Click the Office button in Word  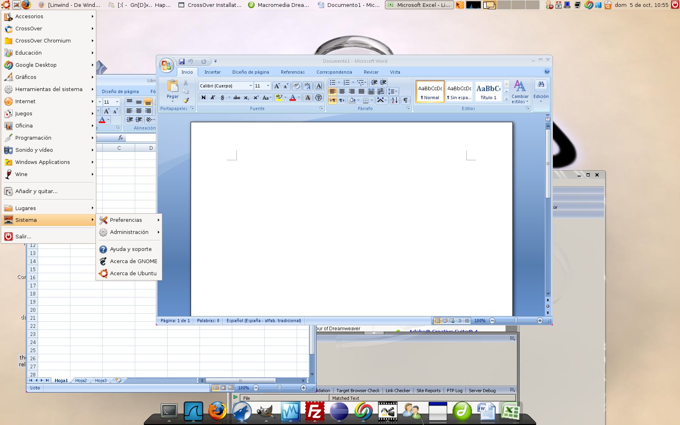pyautogui.click(x=166, y=65)
